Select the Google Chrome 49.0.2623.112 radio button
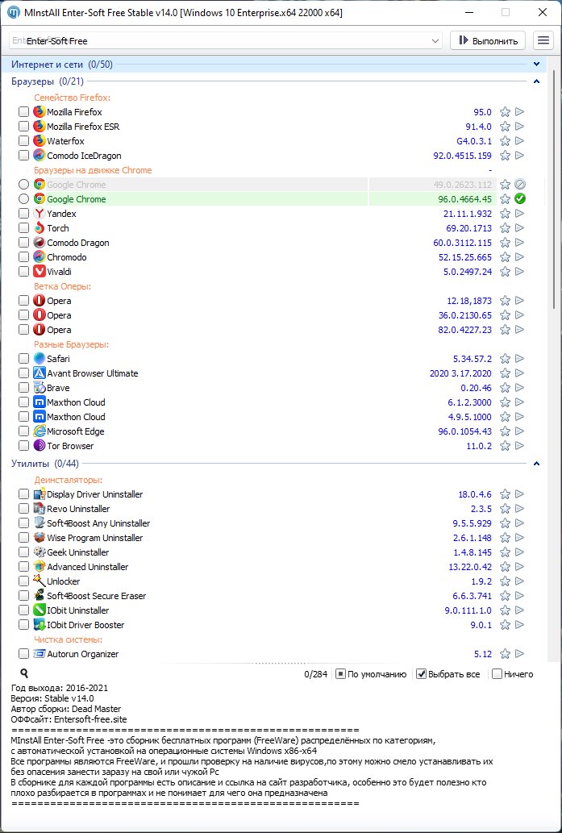 (x=23, y=185)
